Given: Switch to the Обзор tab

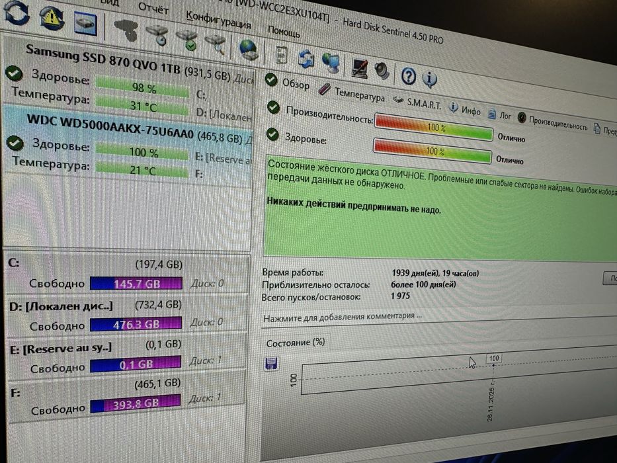Looking at the screenshot, I should pyautogui.click(x=287, y=82).
